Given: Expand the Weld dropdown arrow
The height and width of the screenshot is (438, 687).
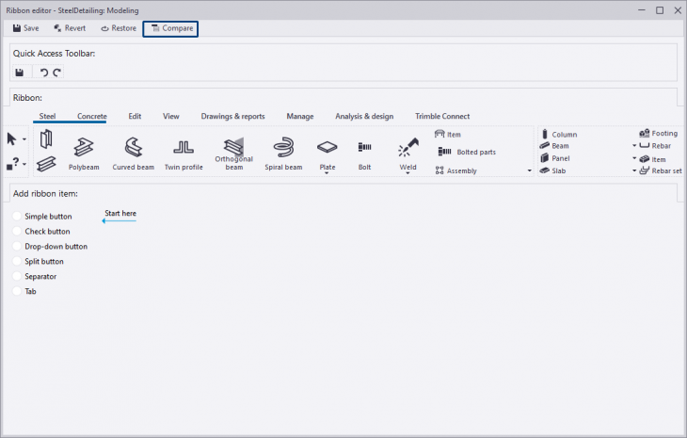Looking at the screenshot, I should (407, 173).
